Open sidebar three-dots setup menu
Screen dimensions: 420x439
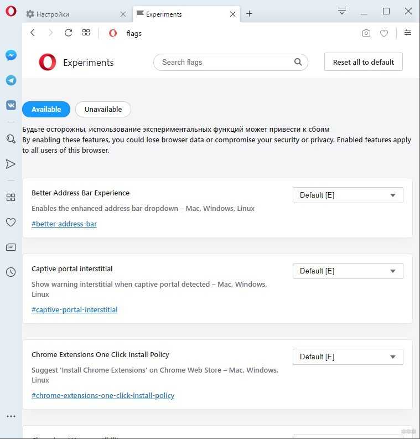tap(11, 416)
